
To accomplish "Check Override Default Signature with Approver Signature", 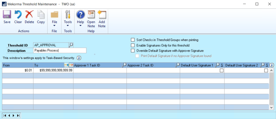I will point(132,51).
